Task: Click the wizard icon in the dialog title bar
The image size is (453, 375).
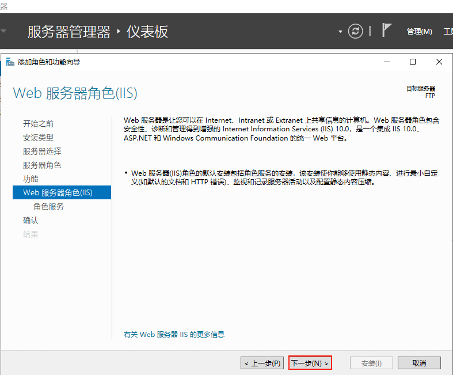Action: (10, 62)
